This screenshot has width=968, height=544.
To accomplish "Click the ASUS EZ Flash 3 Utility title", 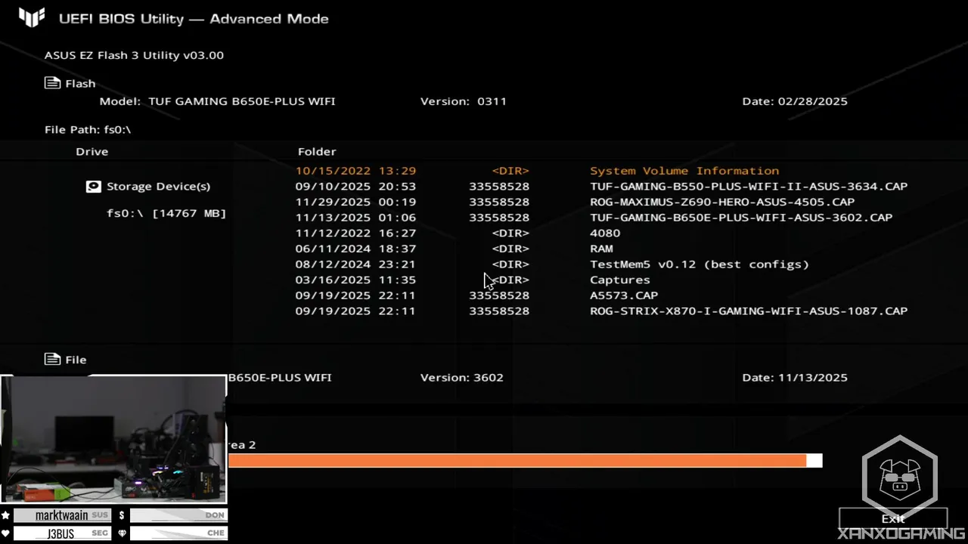I will pyautogui.click(x=134, y=55).
